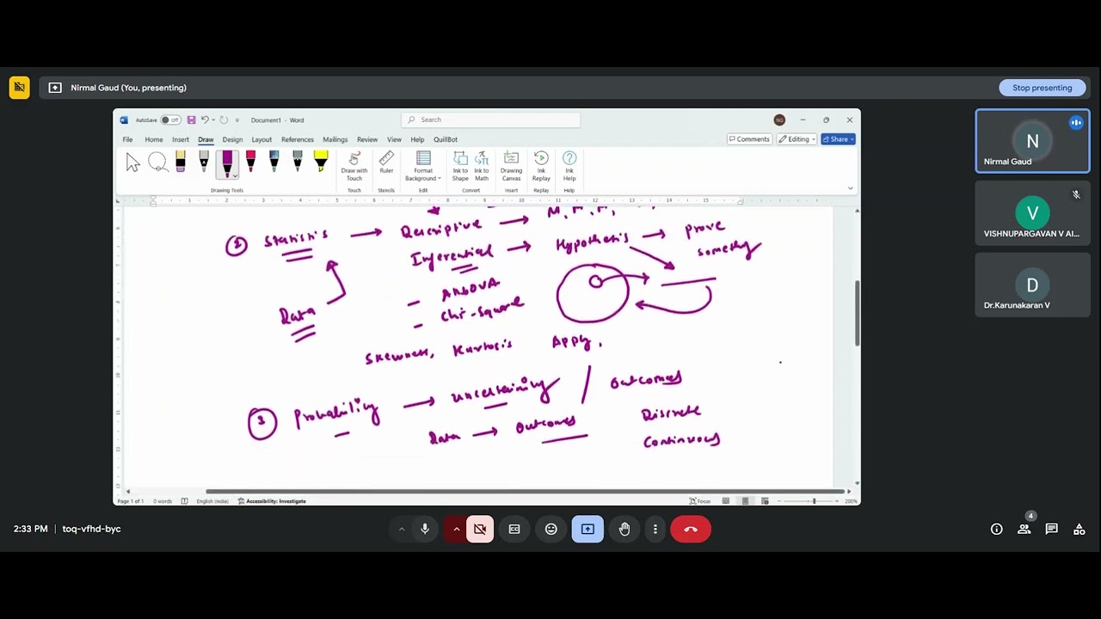Screen dimensions: 1101x619
Task: Switch to the Design tab
Action: tap(232, 139)
